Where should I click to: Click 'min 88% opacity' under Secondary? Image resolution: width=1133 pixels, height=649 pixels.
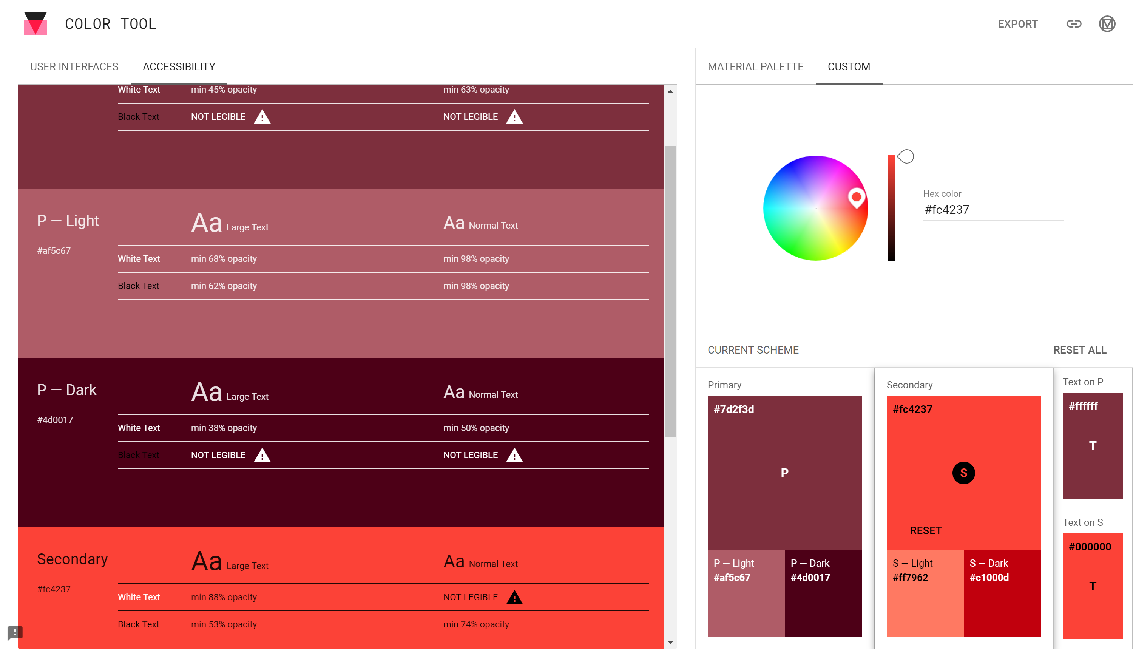click(224, 597)
